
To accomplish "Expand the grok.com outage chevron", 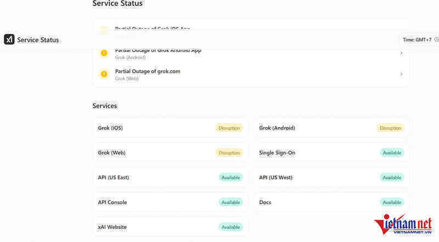I will point(401,74).
